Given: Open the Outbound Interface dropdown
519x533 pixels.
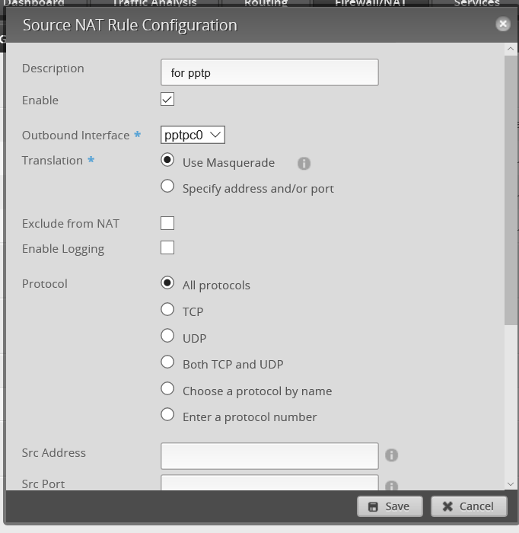Looking at the screenshot, I should click(193, 135).
